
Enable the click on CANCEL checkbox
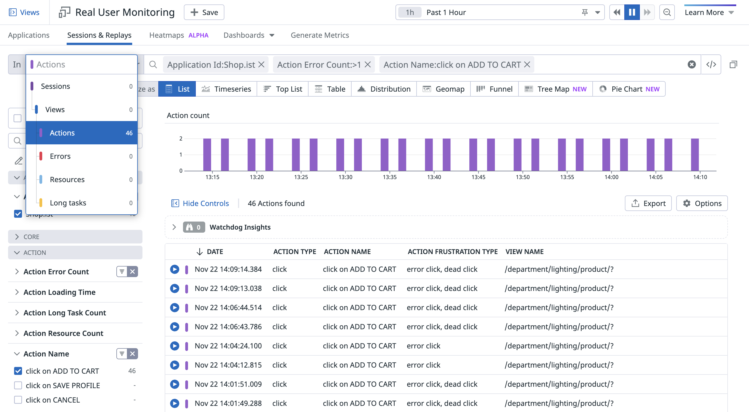tap(18, 400)
